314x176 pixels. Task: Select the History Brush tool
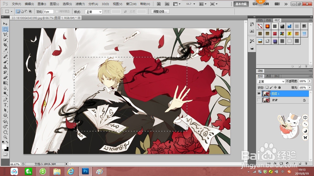5,72
